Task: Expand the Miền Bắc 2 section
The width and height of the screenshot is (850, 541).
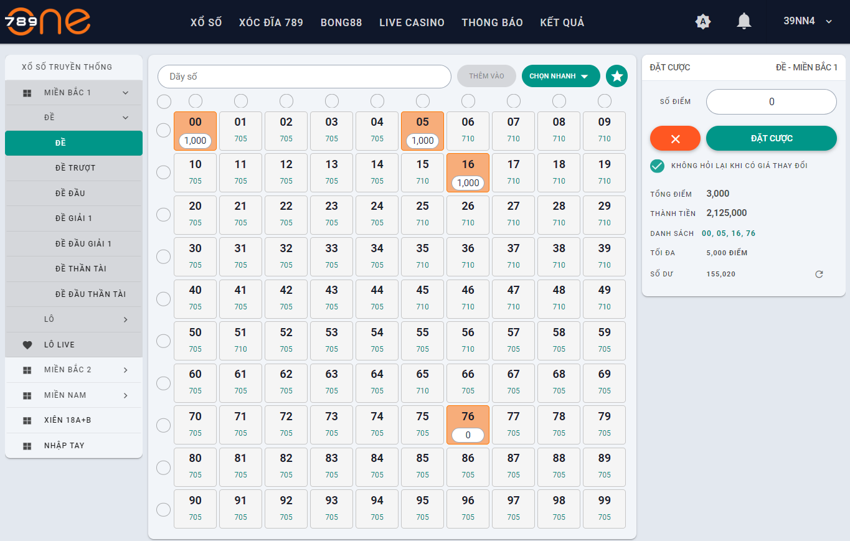Action: coord(73,370)
